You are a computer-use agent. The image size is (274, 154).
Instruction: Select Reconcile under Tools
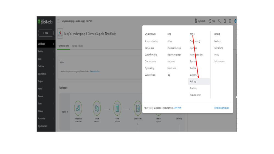pos(193,68)
